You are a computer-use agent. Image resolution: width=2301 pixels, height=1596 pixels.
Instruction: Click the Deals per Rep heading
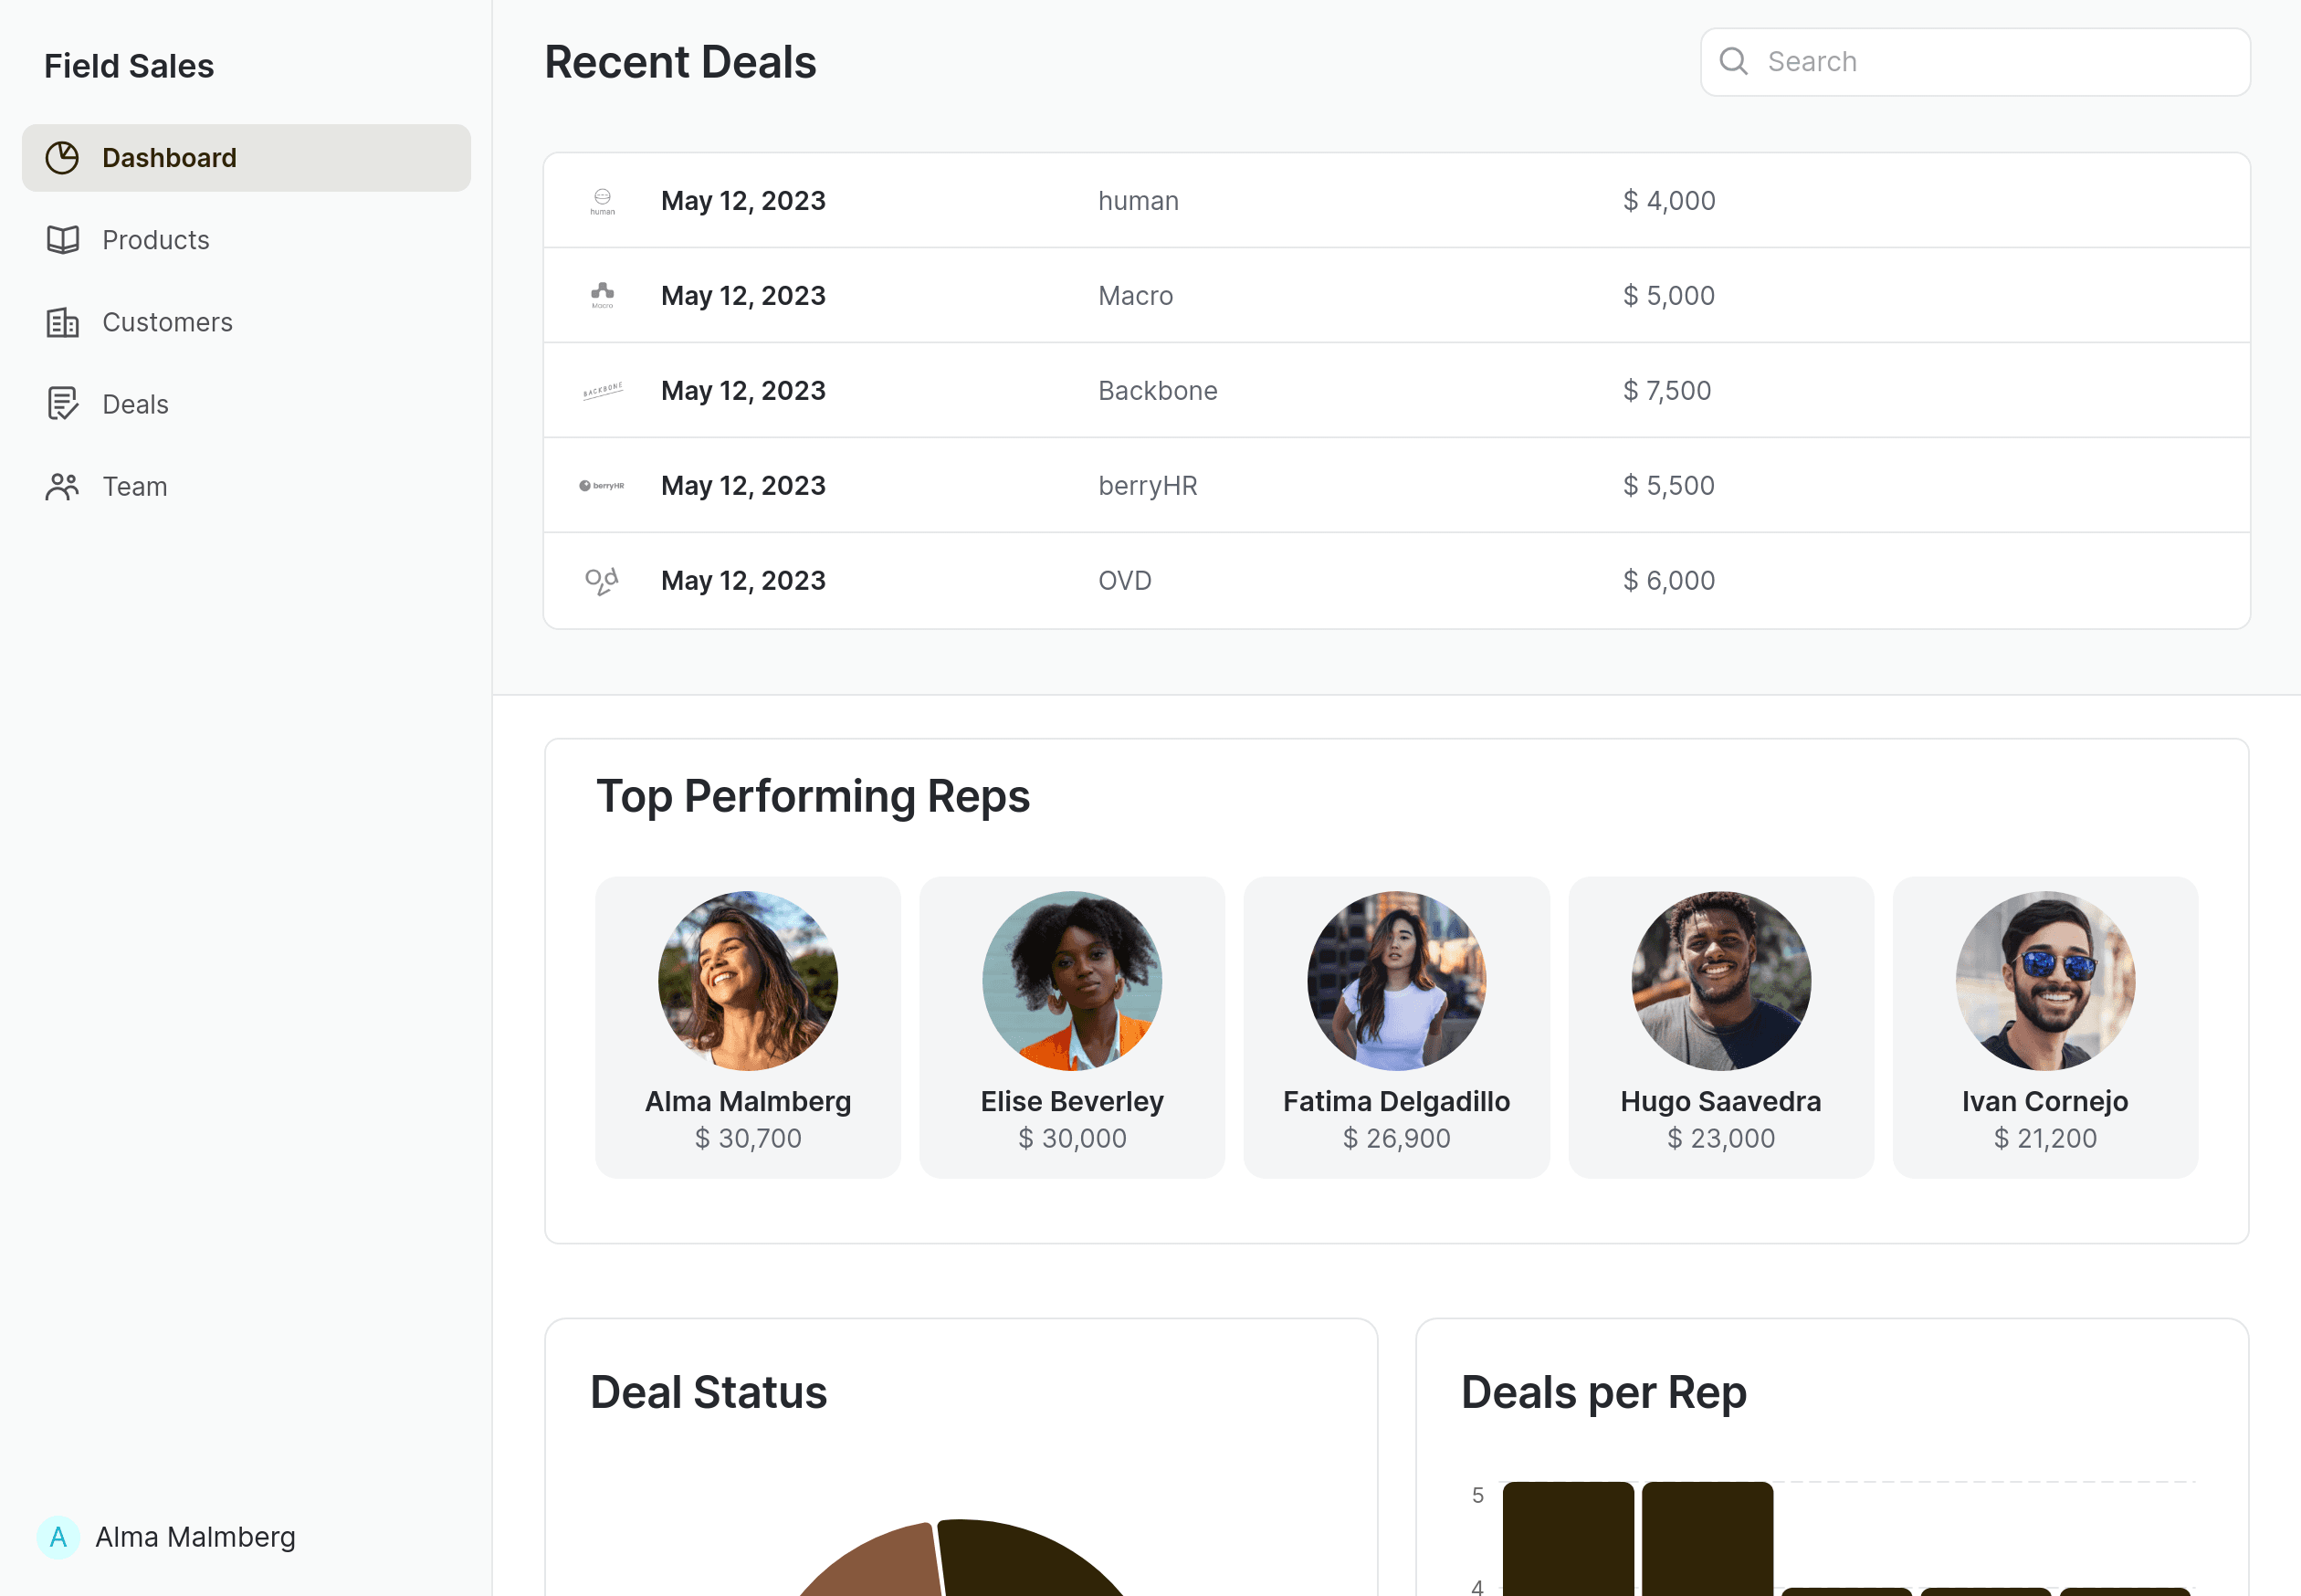pos(1603,1393)
